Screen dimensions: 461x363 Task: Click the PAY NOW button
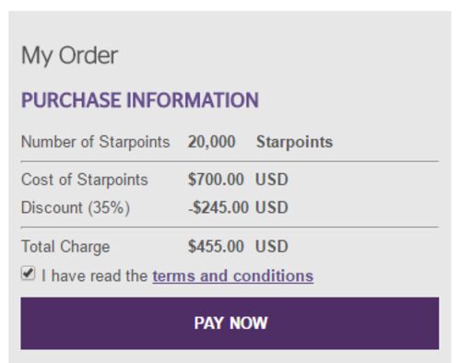point(230,323)
